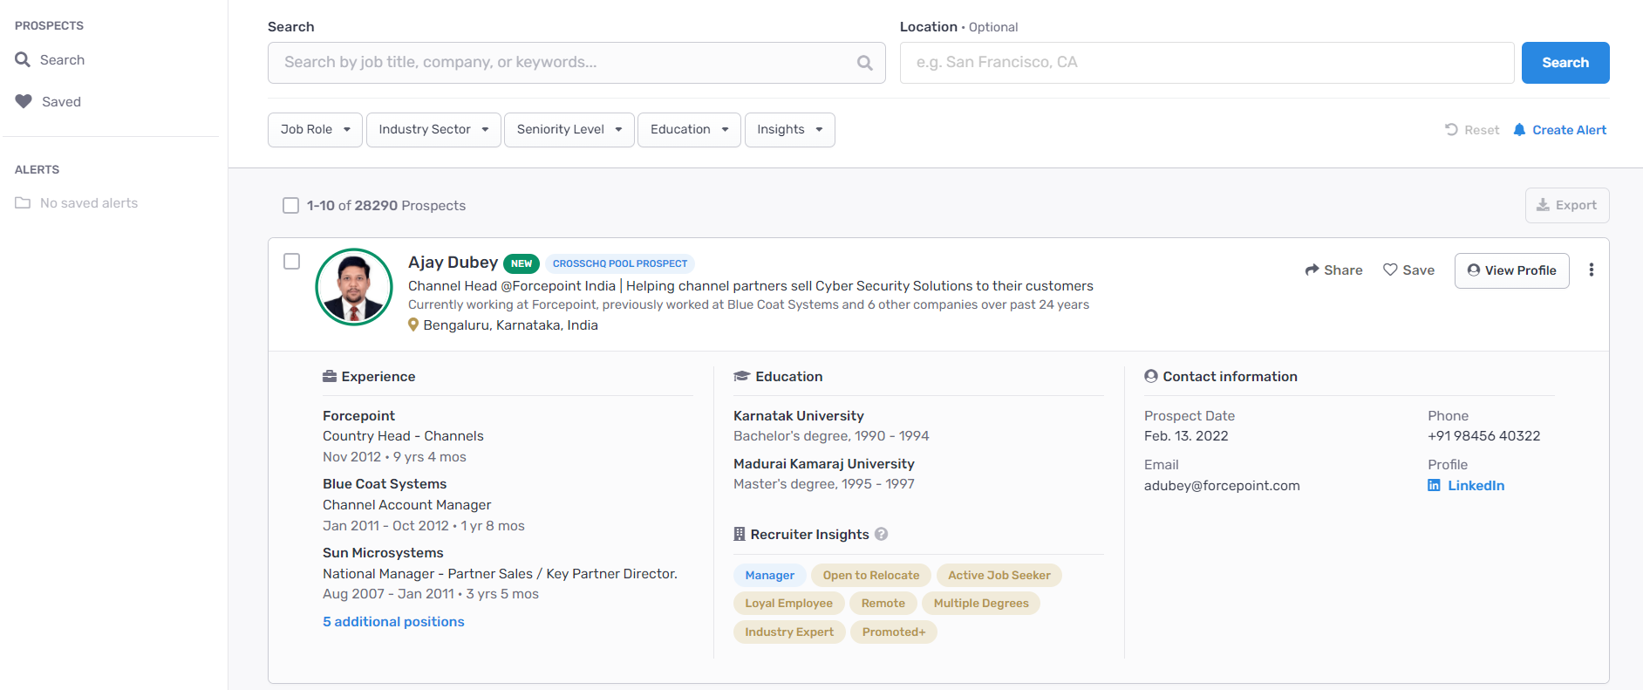1643x690 pixels.
Task: Expand the 5 additional positions link
Action: point(393,622)
